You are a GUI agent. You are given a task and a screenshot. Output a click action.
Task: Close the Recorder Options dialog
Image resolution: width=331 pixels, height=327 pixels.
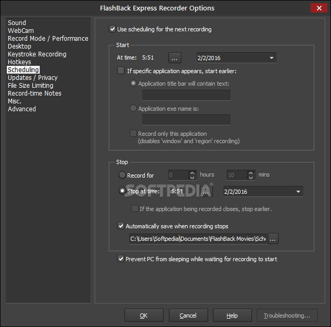(319, 8)
